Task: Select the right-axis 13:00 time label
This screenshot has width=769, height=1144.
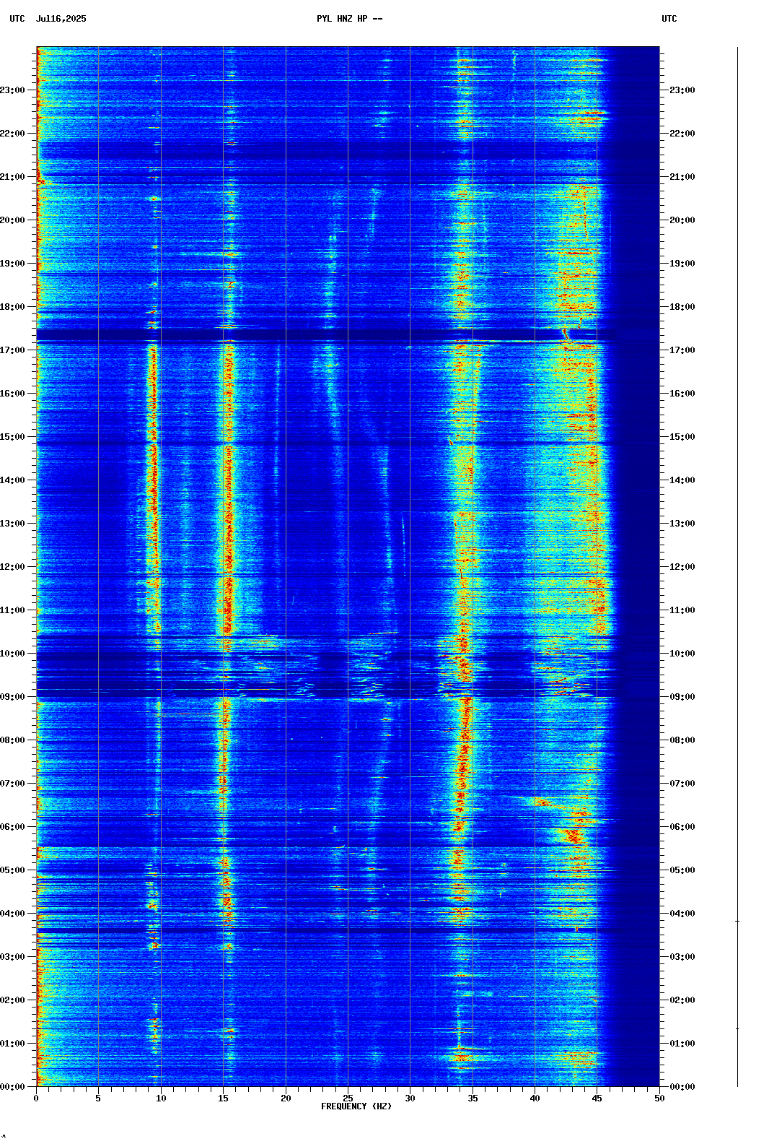Action: click(x=682, y=524)
